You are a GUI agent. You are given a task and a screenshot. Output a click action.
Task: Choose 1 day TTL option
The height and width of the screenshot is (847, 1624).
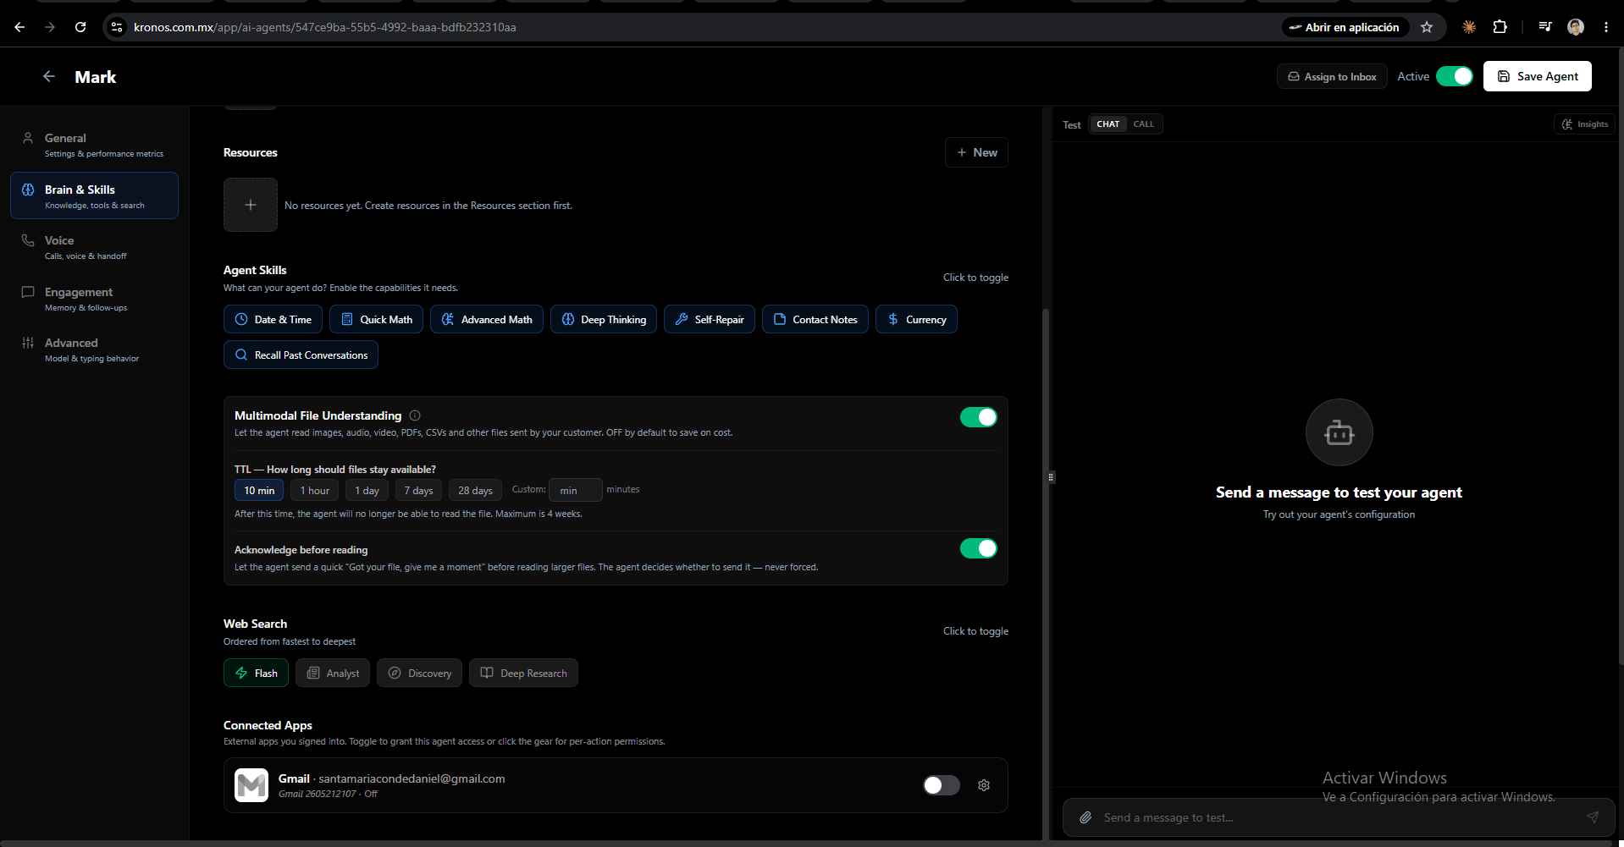coord(367,490)
